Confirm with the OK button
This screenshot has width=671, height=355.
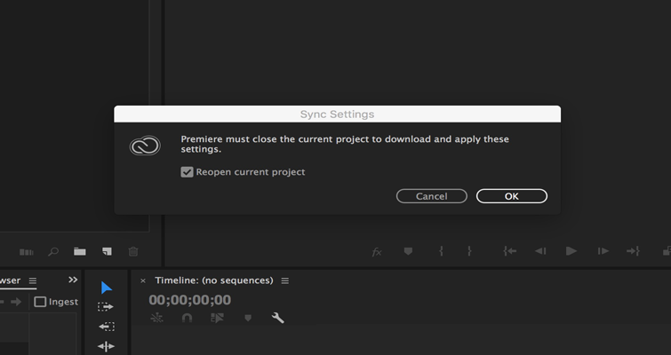coord(511,196)
